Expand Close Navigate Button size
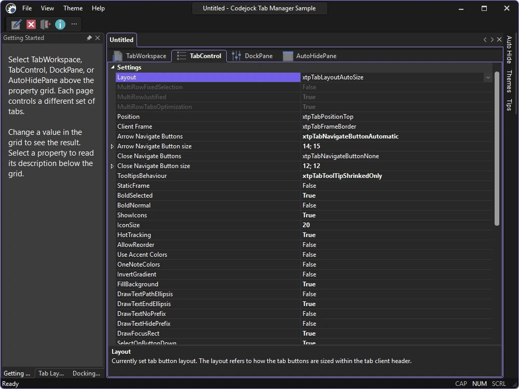The width and height of the screenshot is (519, 389). [112, 166]
